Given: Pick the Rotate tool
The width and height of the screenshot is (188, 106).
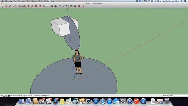Looking at the screenshot, I should point(36,6).
